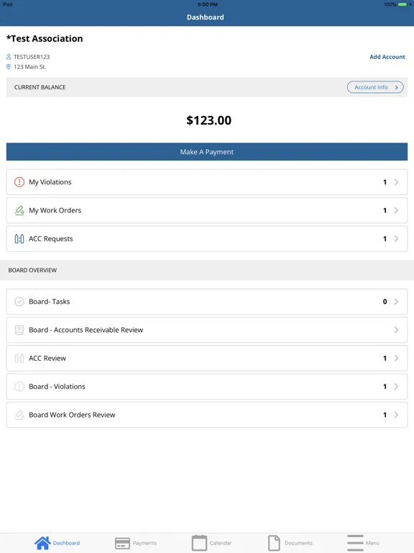Open the Documents page icon

[274, 543]
